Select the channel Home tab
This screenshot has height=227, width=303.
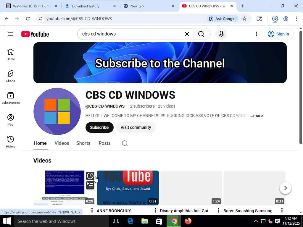tap(40, 143)
